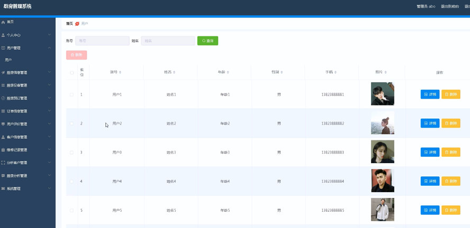Click the 系统管理 sidebar icon
This screenshot has width=470, height=228.
3,188
